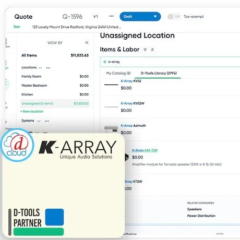Screen dimensions: 240x240
Task: Collapse the View By sidebar panel
Action: pyautogui.click(x=87, y=43)
